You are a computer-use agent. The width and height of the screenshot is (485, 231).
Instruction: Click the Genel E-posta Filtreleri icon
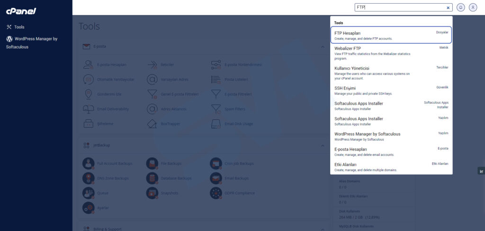[152, 94]
